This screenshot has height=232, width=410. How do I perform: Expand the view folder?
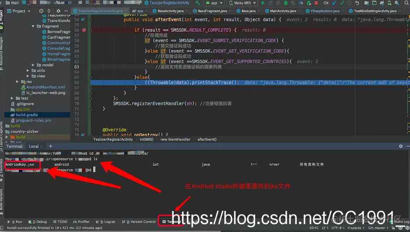coord(28,76)
